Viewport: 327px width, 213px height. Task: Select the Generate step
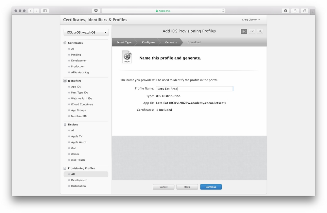click(x=171, y=42)
